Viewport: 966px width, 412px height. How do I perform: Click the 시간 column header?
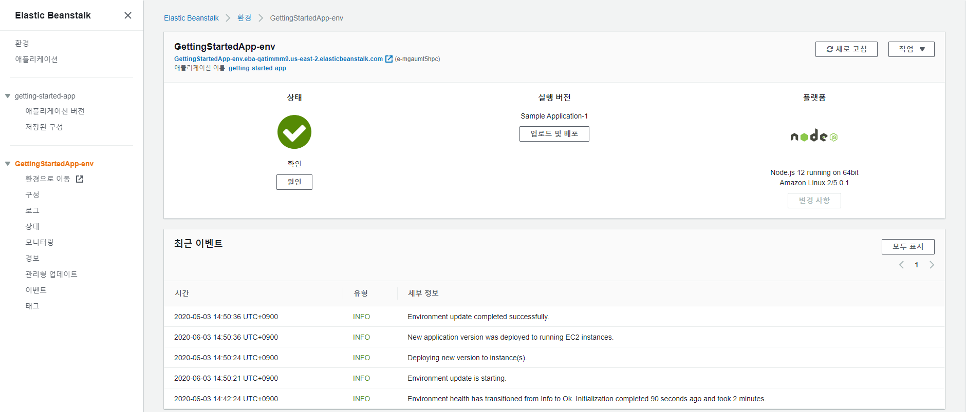[x=182, y=293]
